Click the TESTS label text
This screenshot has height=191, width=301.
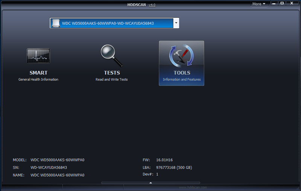click(112, 73)
